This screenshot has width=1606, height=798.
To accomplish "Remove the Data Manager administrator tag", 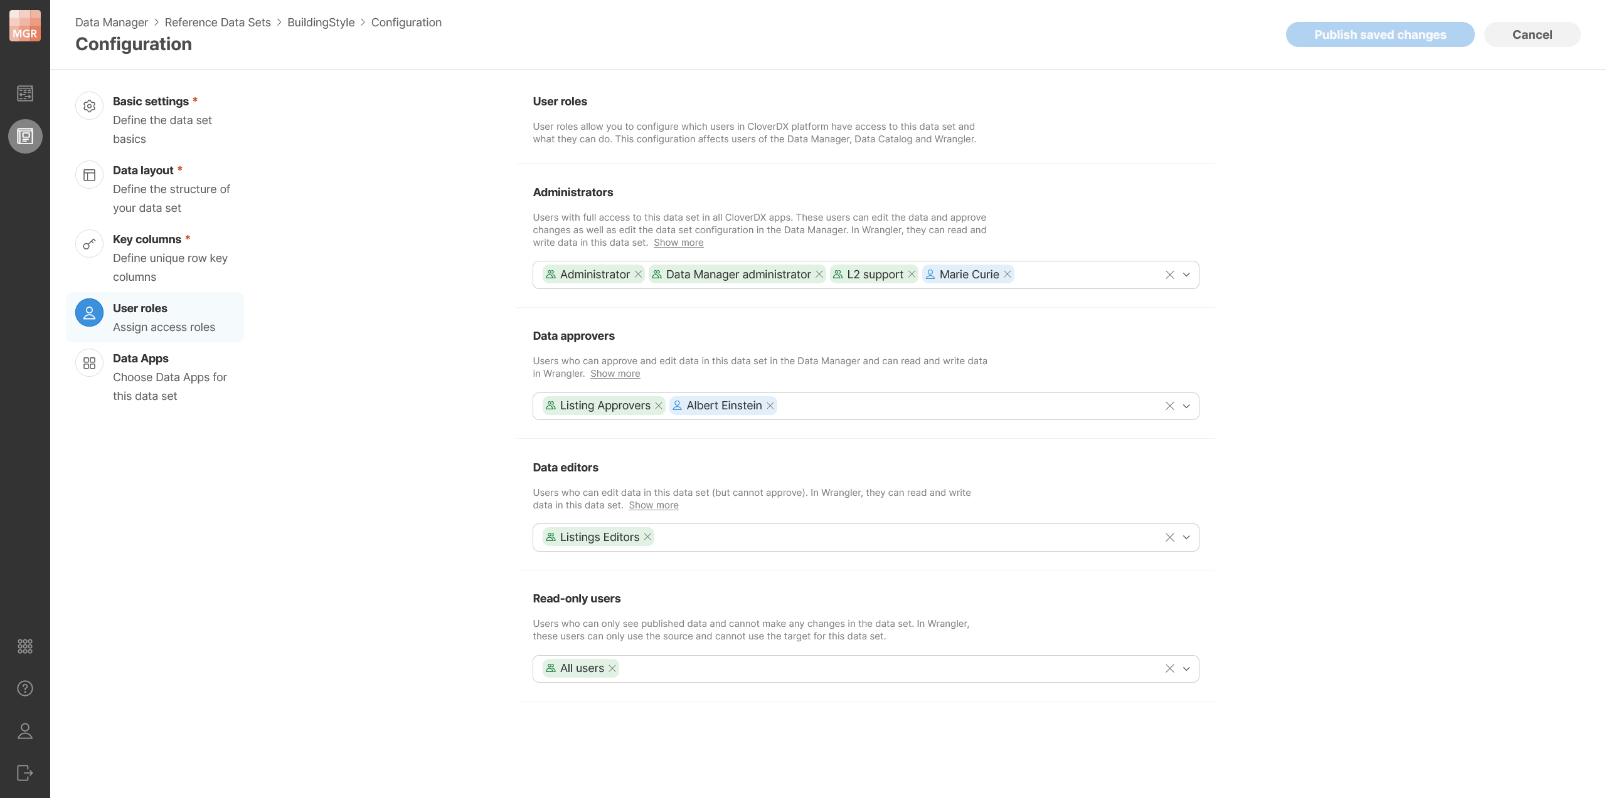I will [819, 275].
